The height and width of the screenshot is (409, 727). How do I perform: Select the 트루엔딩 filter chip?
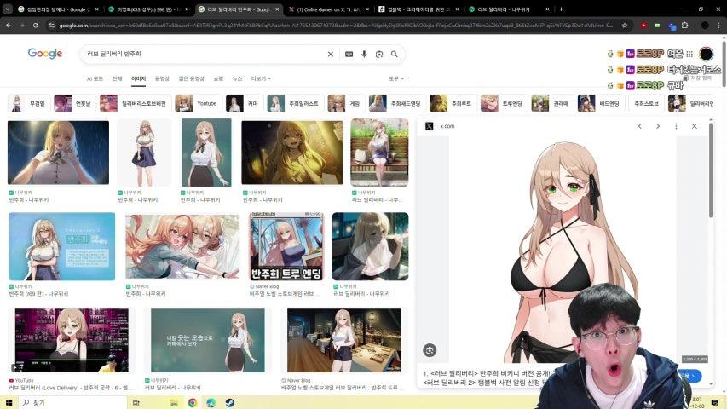(504, 103)
